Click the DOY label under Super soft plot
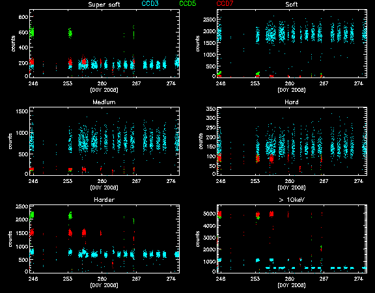375x293 pixels. [x=104, y=90]
